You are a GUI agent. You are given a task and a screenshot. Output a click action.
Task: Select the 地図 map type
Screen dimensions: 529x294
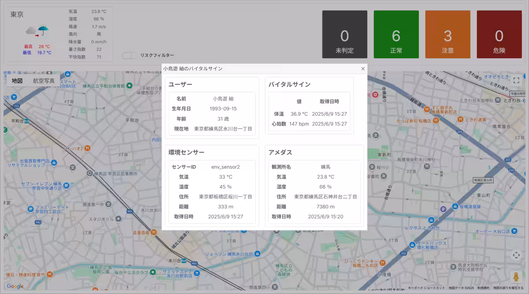tap(17, 81)
